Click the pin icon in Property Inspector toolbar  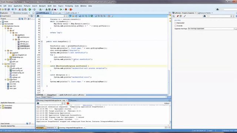pyautogui.click(x=178, y=16)
